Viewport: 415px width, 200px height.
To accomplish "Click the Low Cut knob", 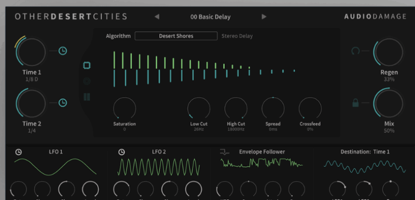I will [x=199, y=109].
